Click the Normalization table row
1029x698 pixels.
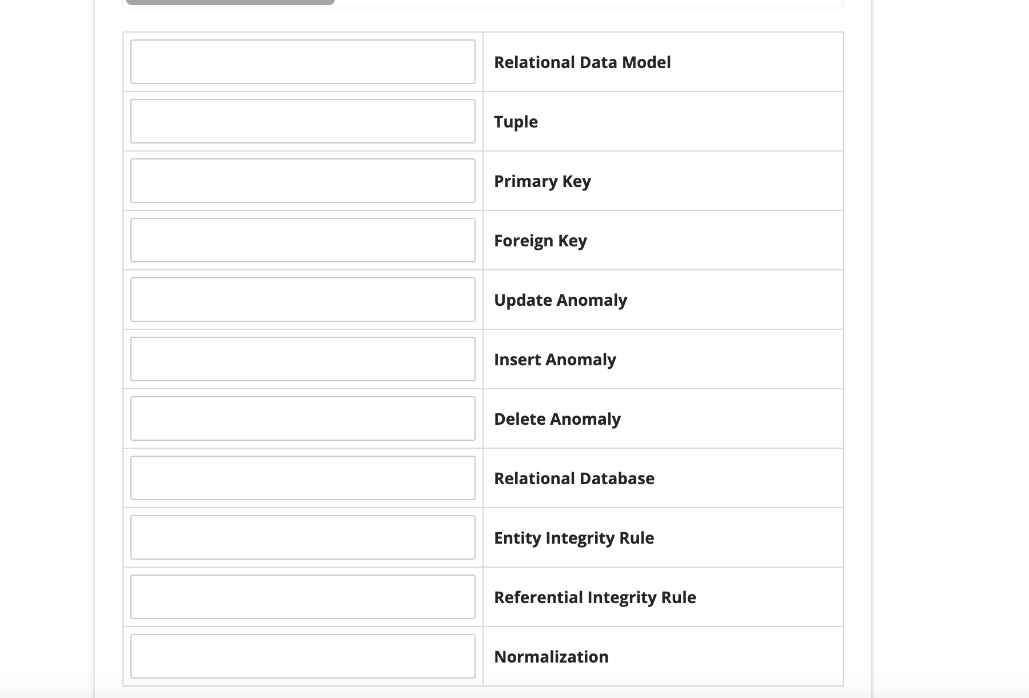coord(663,656)
